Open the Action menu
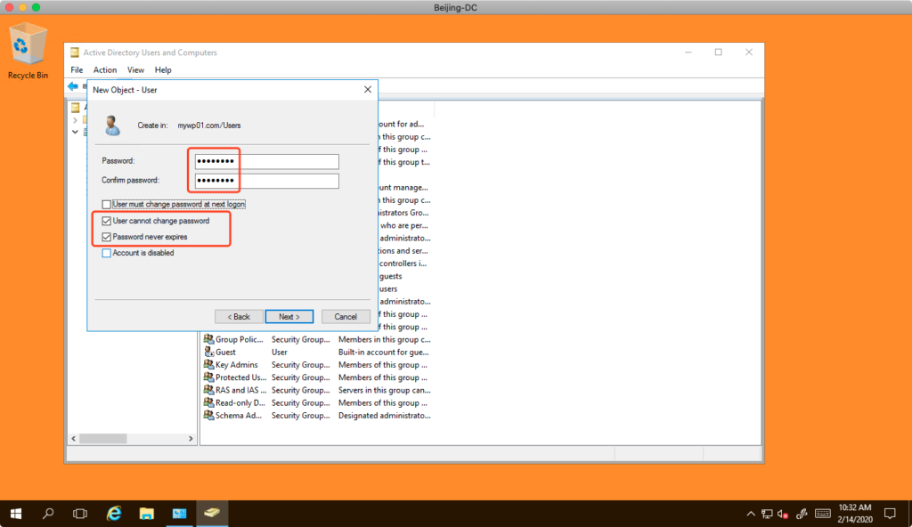 click(x=105, y=69)
